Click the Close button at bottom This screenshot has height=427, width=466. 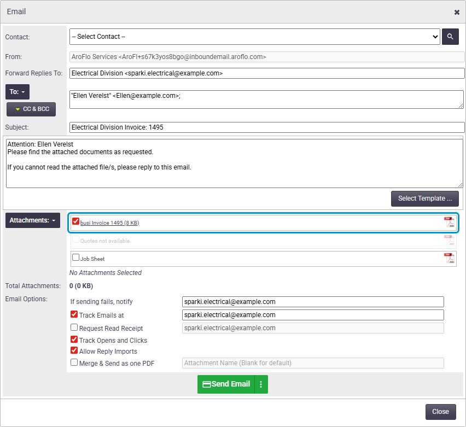coord(440,412)
